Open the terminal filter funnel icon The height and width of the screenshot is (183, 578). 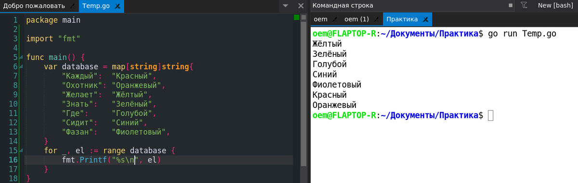pos(525,5)
